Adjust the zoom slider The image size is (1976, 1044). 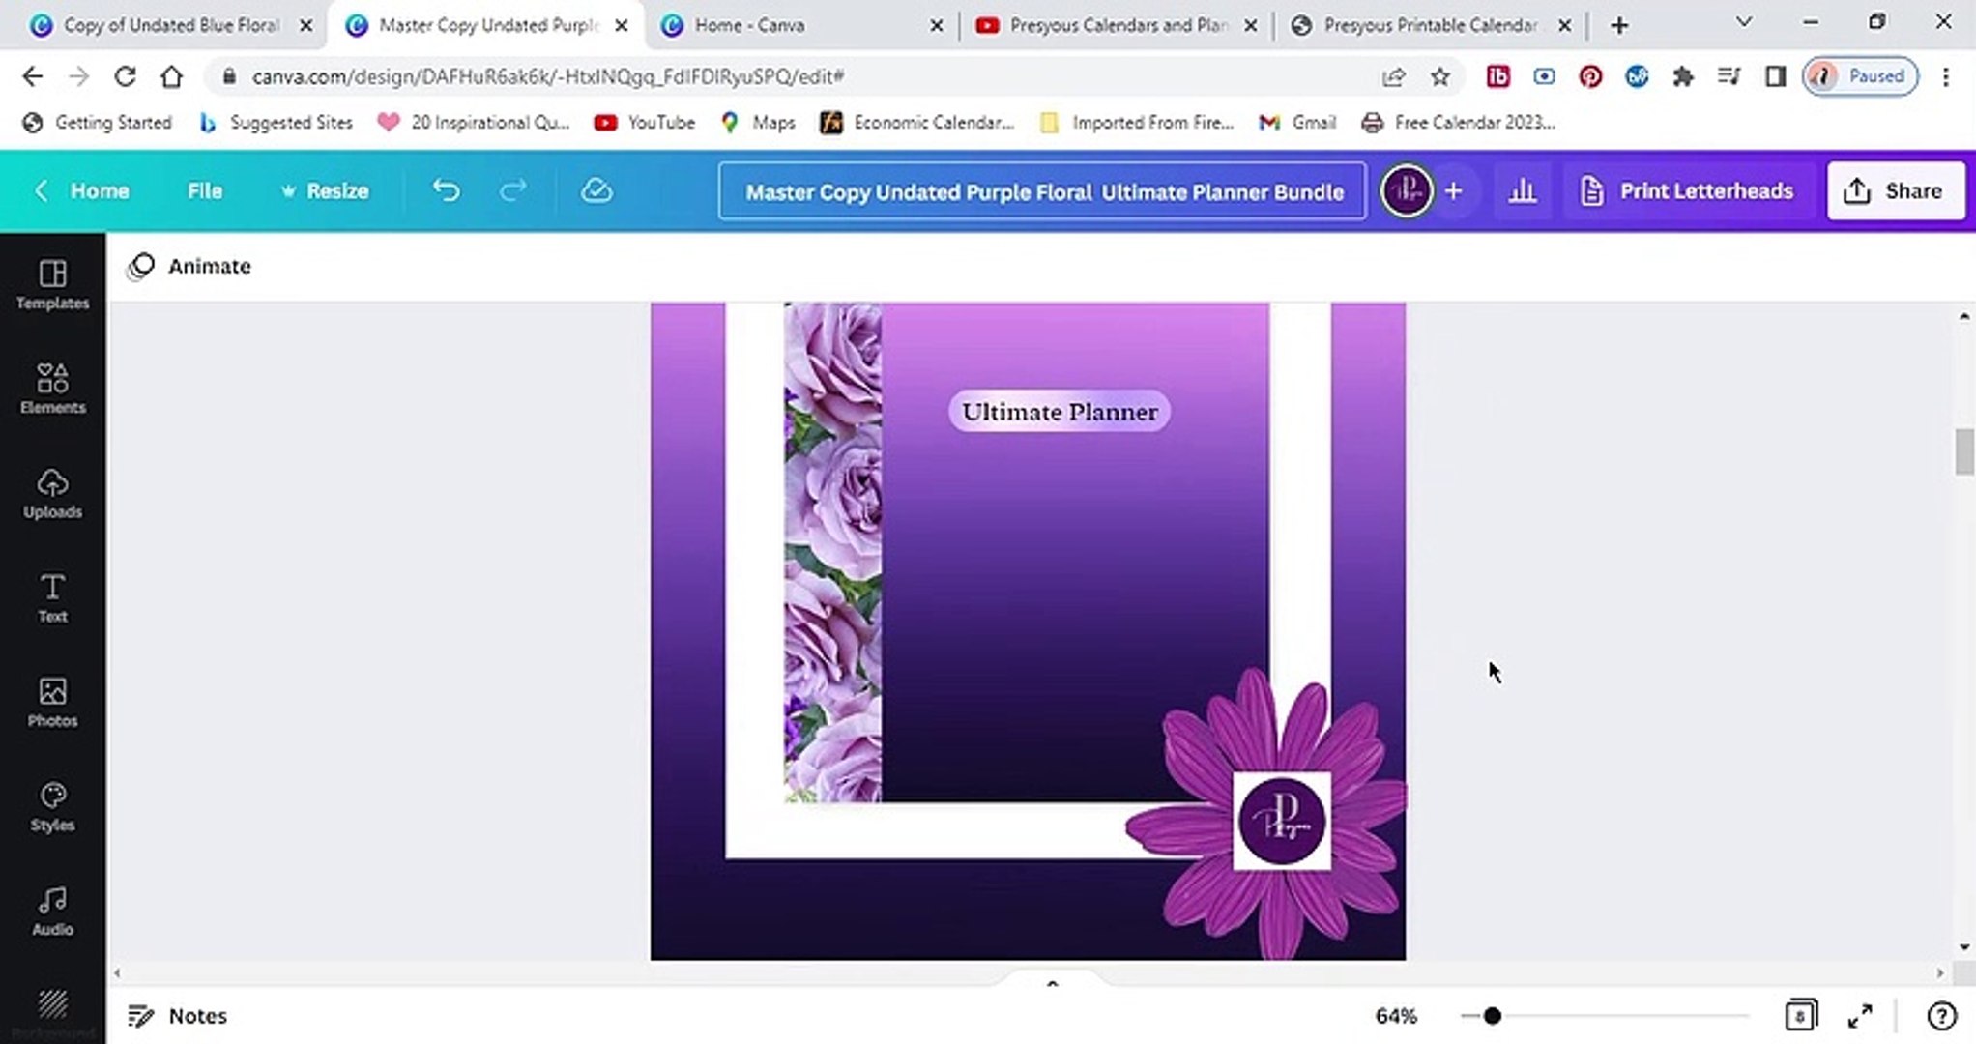click(x=1493, y=1016)
